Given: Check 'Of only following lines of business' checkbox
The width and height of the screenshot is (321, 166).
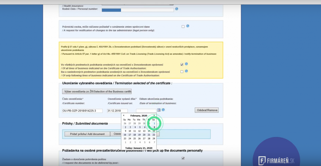Looking at the screenshot, I should click(182, 72).
